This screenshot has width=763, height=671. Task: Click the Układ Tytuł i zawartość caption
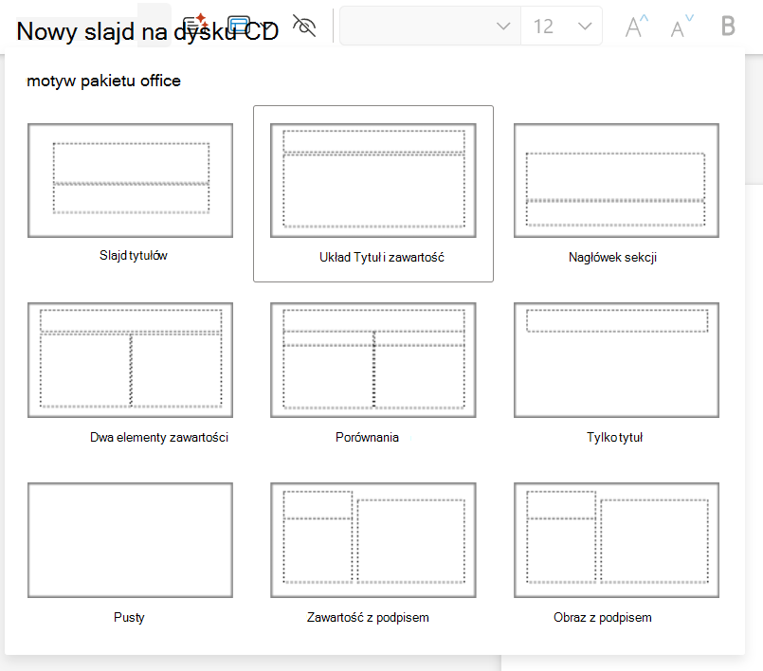tap(382, 257)
